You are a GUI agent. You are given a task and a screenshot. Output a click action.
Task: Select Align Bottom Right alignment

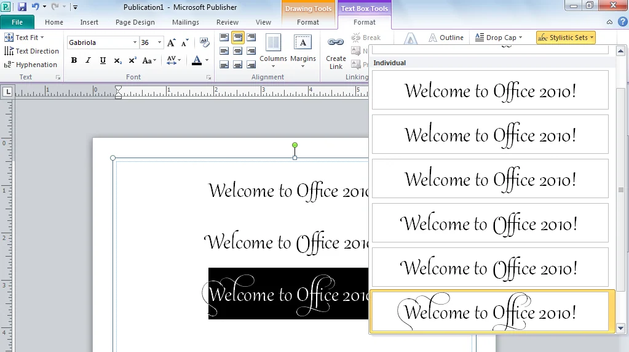251,65
